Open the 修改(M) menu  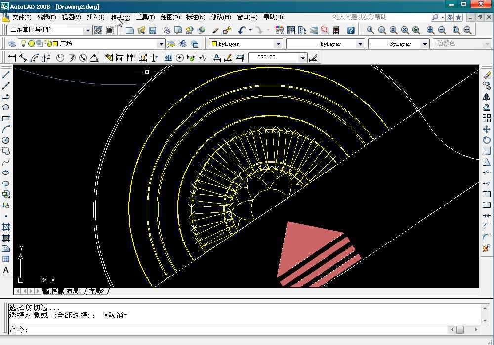(221, 17)
